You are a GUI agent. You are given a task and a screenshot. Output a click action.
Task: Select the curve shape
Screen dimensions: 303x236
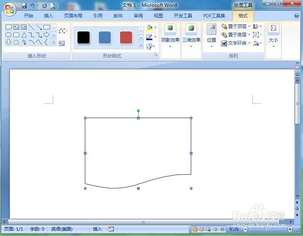39,42
